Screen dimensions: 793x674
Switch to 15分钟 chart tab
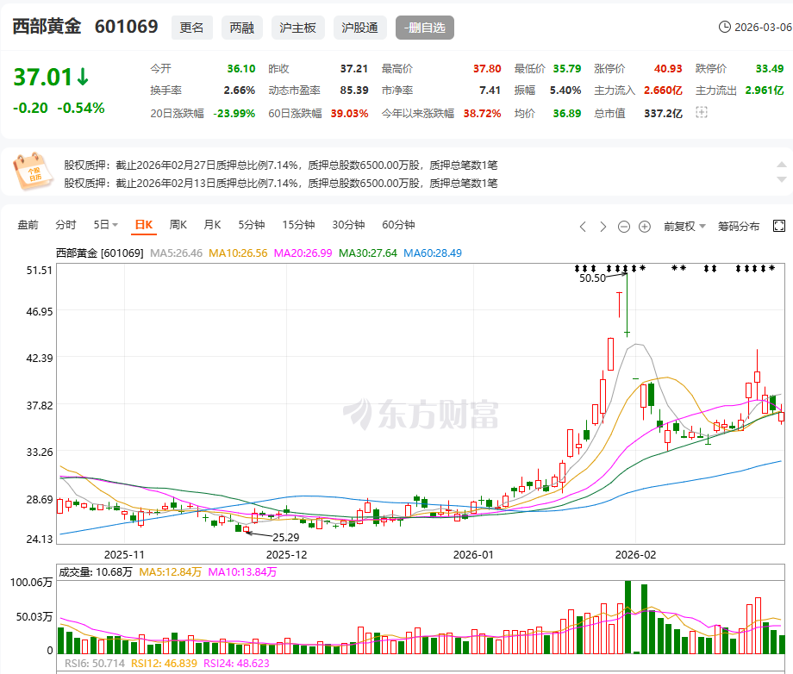click(x=298, y=224)
